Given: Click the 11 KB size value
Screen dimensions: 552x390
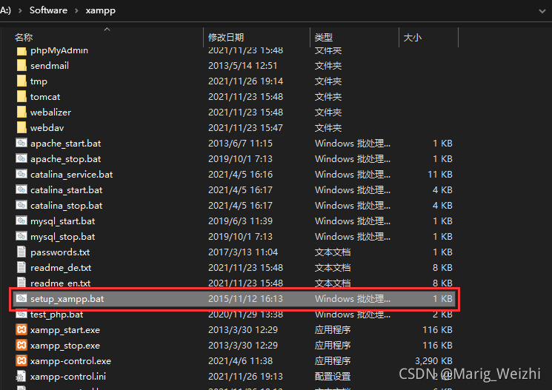Looking at the screenshot, I should tap(440, 175).
